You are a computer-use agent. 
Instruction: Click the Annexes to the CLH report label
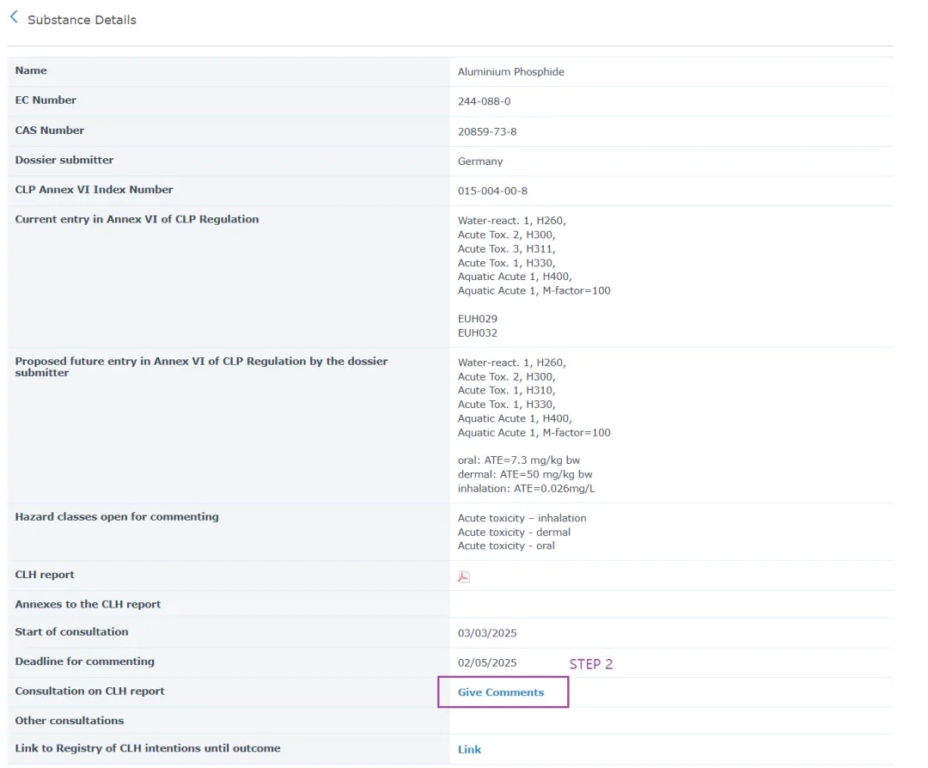pos(88,604)
